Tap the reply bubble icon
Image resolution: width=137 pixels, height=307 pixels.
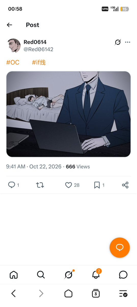pyautogui.click(x=11, y=185)
